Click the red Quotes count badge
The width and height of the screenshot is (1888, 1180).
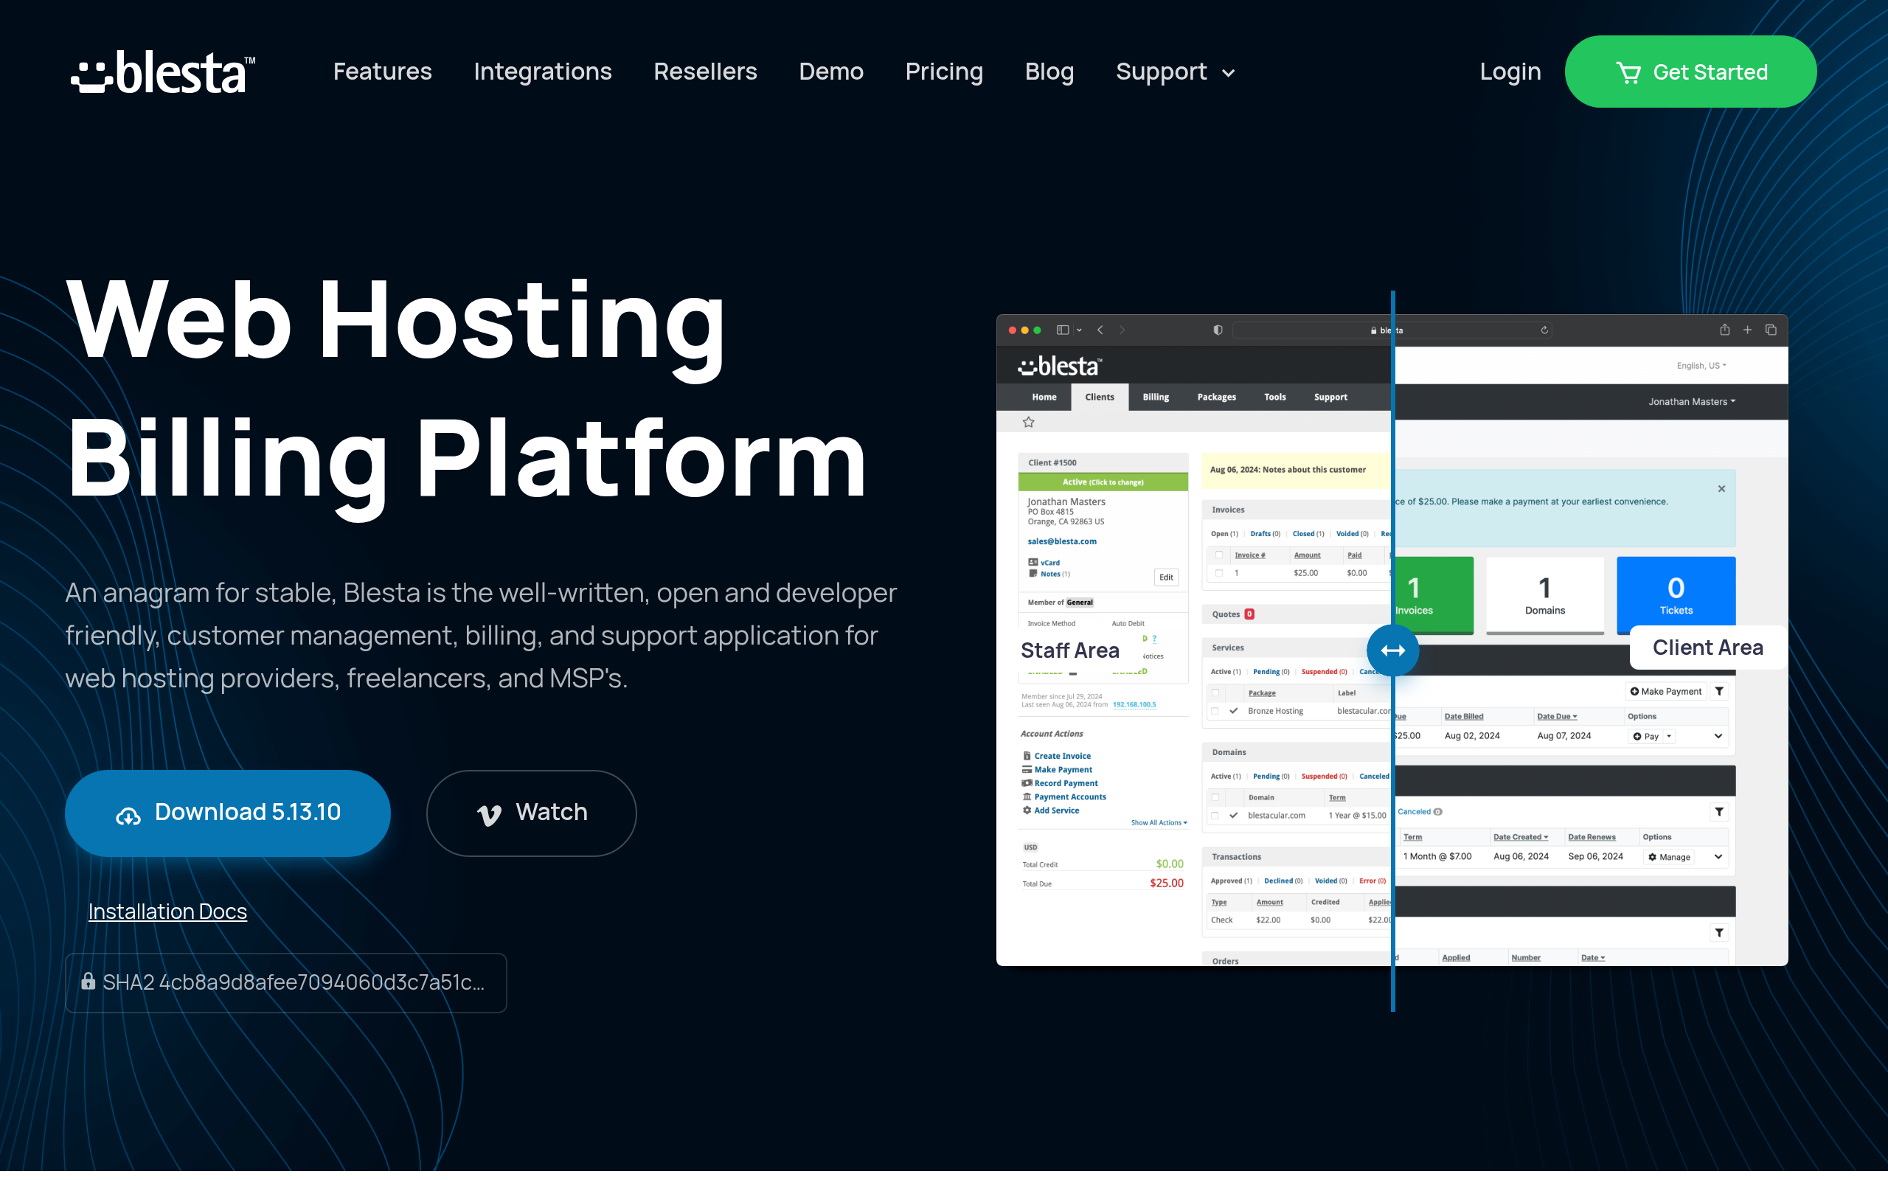click(x=1249, y=614)
